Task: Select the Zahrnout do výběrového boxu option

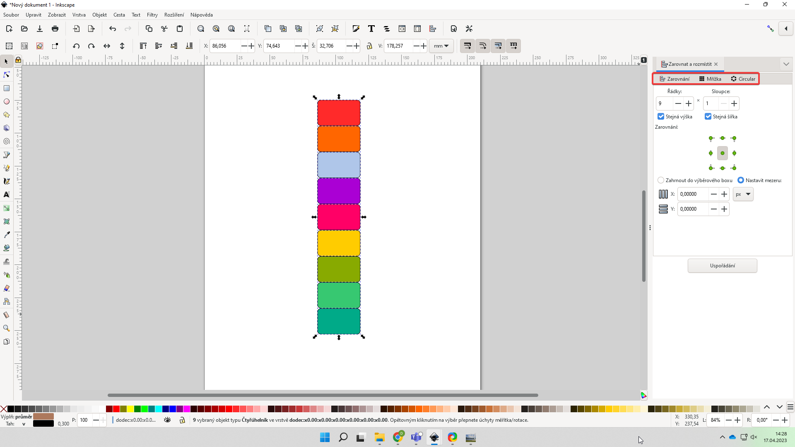Action: pyautogui.click(x=661, y=180)
